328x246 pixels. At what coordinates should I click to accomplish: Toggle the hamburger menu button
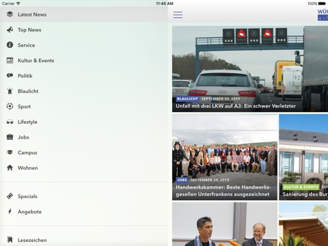click(x=178, y=15)
